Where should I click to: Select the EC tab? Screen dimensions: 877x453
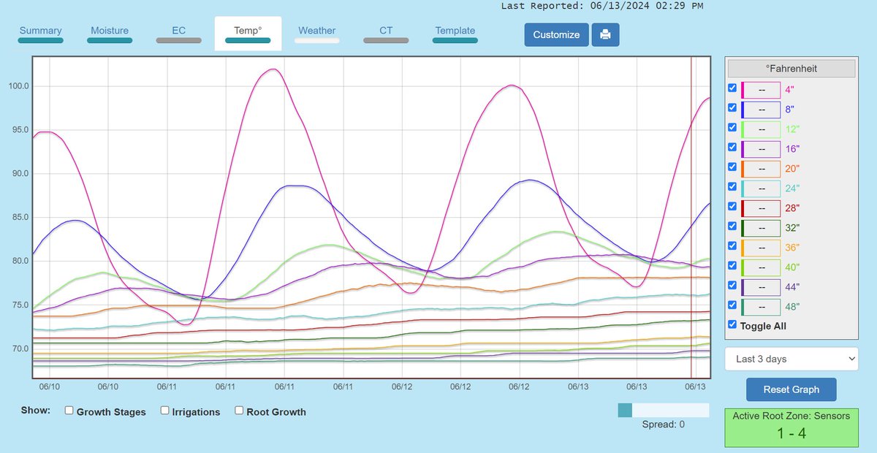178,31
